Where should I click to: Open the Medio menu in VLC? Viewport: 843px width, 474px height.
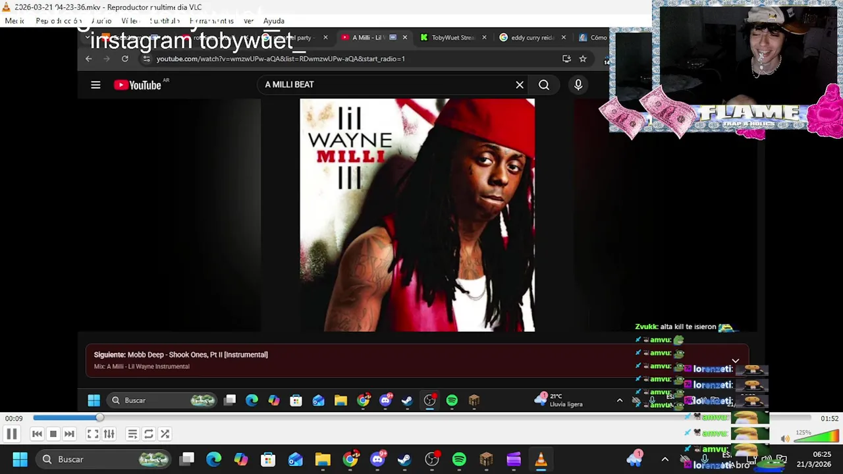(x=14, y=21)
